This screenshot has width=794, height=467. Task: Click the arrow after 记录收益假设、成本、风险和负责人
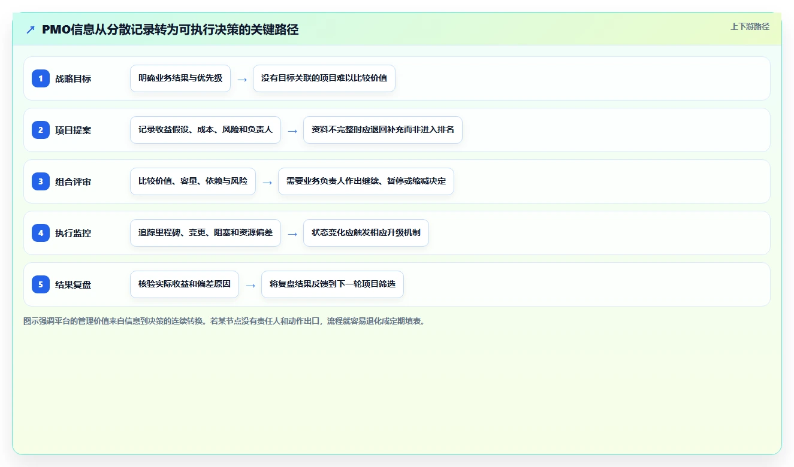292,131
